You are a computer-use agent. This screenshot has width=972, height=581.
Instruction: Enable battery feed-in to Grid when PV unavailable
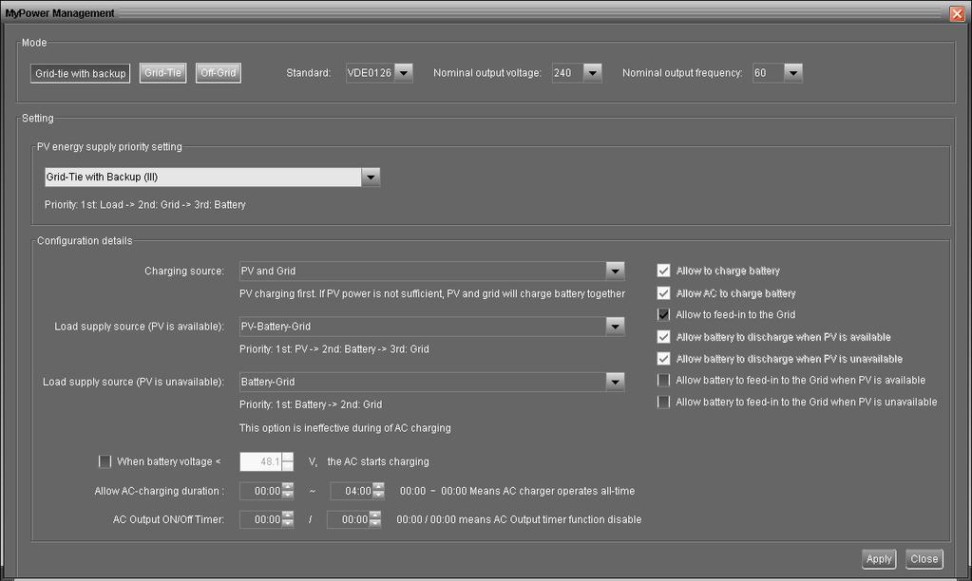tap(663, 402)
